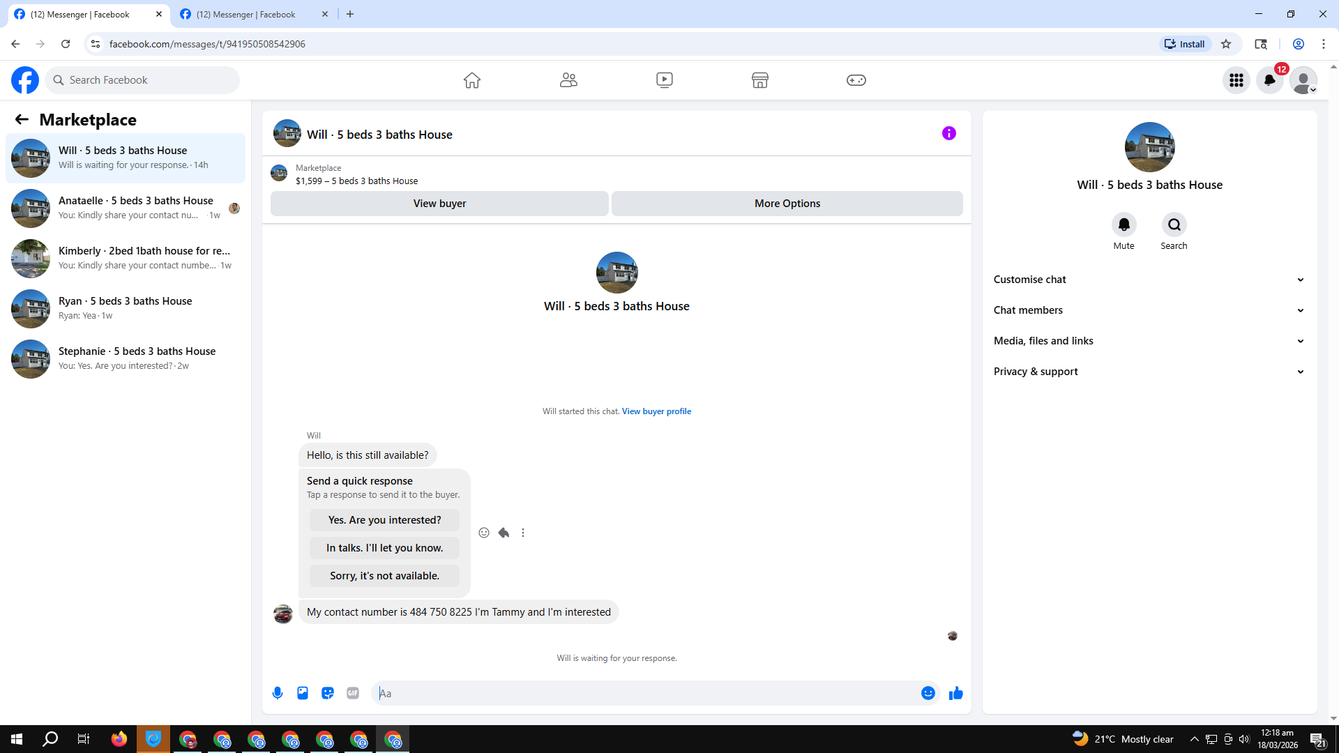
Task: Choose a GIF icon
Action: (x=353, y=693)
